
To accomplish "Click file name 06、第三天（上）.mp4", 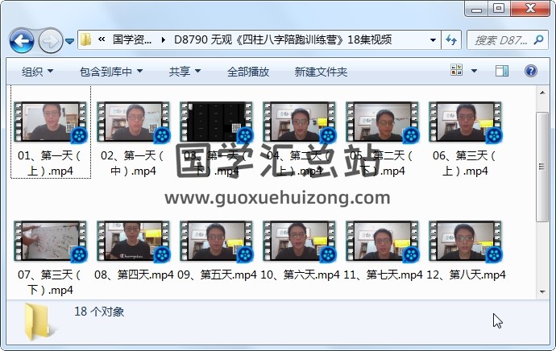I will click(465, 163).
